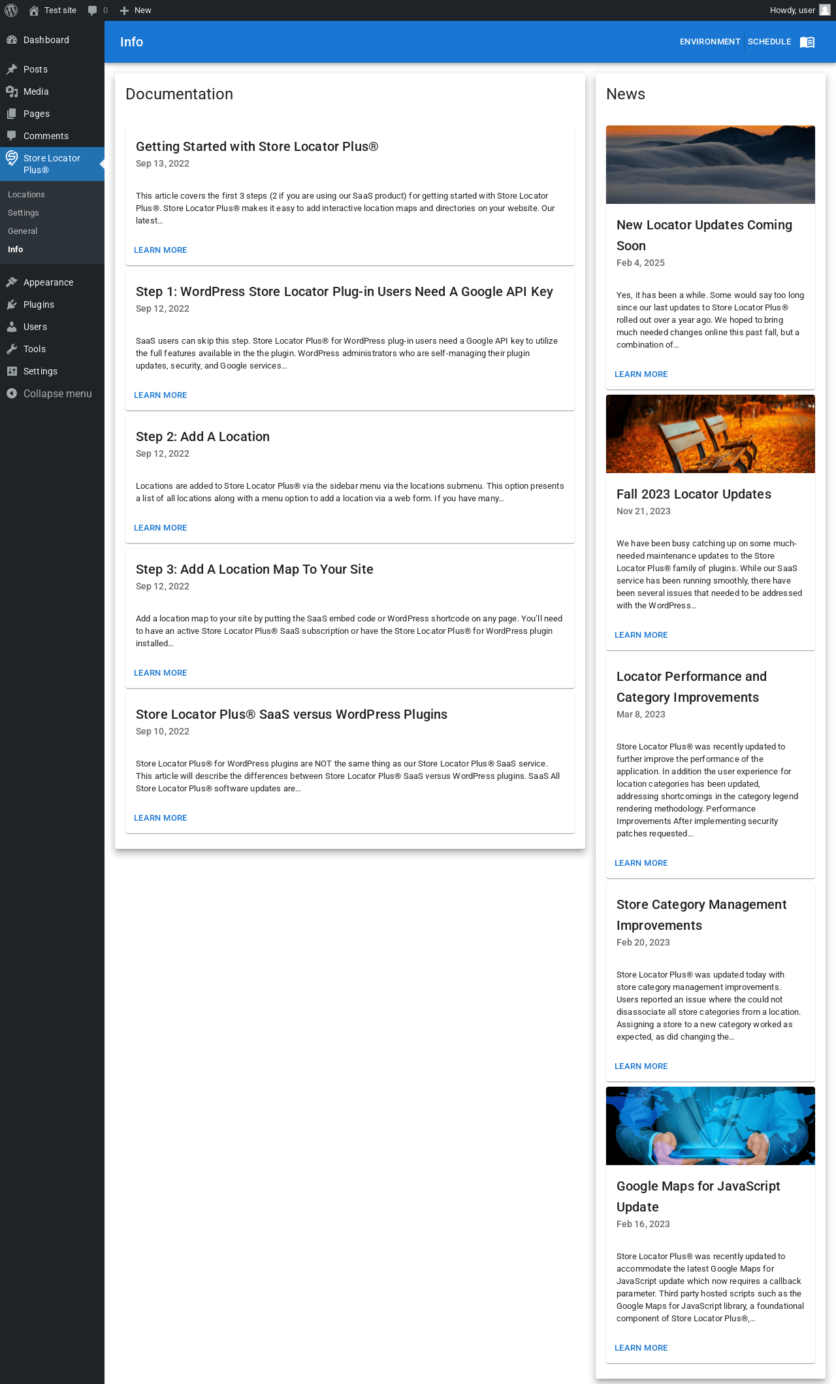
Task: Open Dashboard menu label
Action: tap(46, 40)
